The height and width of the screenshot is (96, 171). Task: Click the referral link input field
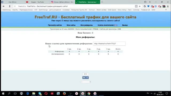point(109,44)
